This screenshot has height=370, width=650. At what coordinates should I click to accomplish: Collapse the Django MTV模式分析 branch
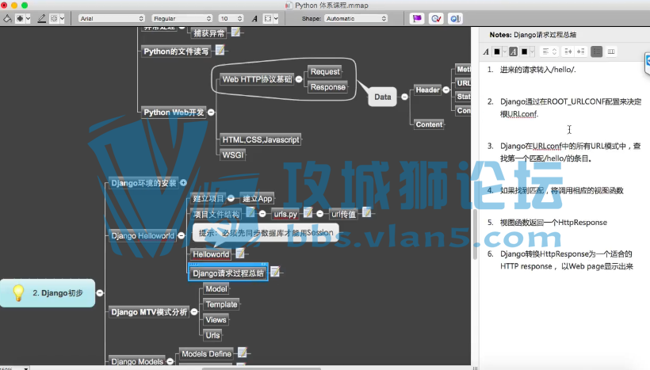pos(194,312)
